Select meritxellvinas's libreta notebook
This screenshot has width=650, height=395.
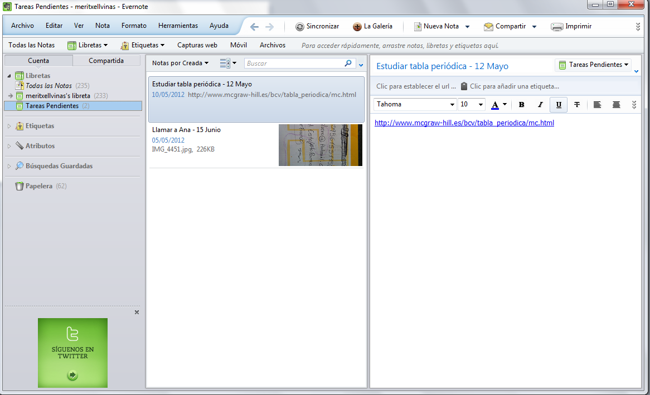[57, 96]
